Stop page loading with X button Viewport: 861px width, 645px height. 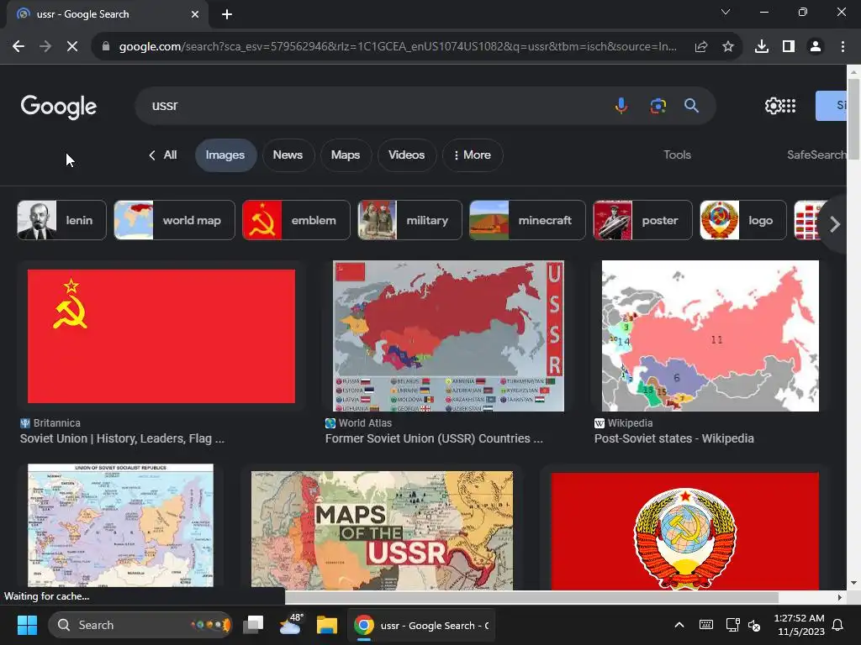72,47
